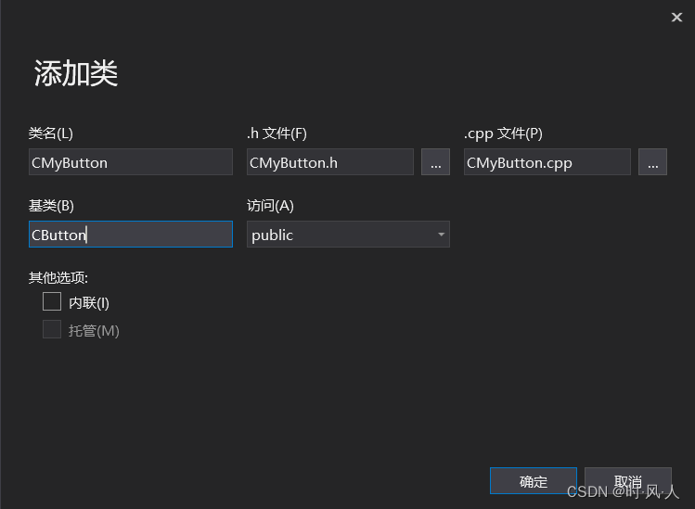Focus the 基类(B) field containing CButton
Screen dimensions: 695x509
(x=131, y=235)
